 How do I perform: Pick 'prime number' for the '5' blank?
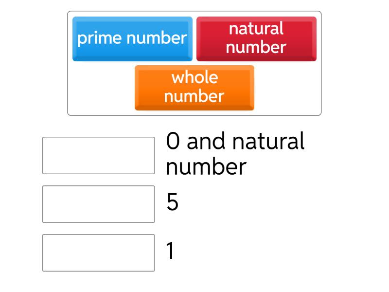(132, 38)
